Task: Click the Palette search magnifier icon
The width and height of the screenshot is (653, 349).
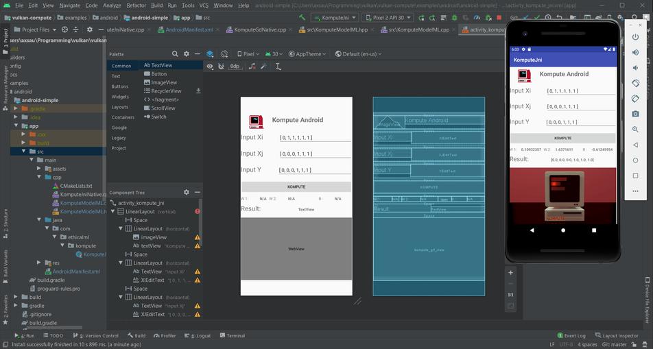Action: pos(175,53)
